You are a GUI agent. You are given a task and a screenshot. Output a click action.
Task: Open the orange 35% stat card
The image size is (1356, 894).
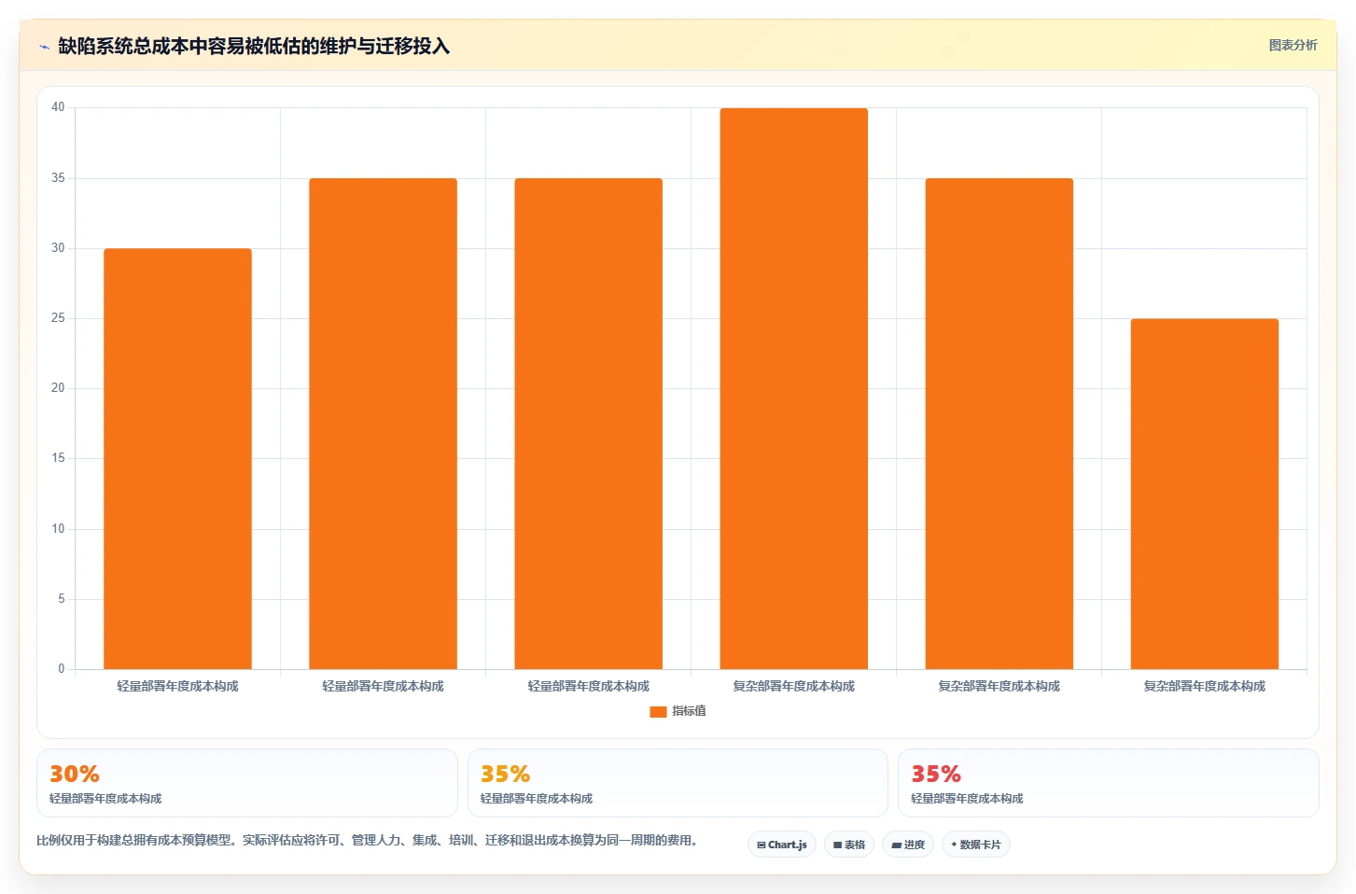tap(678, 783)
